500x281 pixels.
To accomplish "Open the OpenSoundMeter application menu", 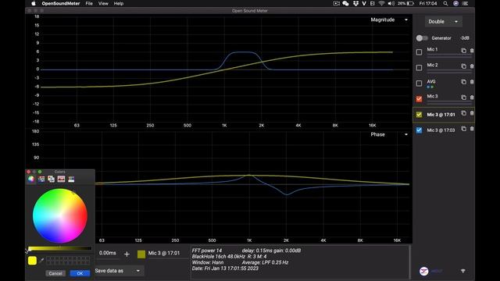I will pos(61,3).
